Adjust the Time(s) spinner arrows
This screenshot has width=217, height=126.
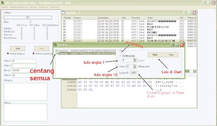tap(135, 60)
